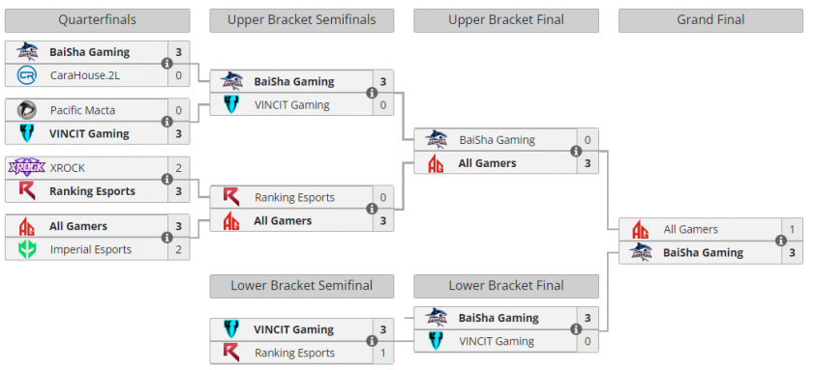This screenshot has width=815, height=370.
Task: Select the Quarterfinals header
Action: 97,20
